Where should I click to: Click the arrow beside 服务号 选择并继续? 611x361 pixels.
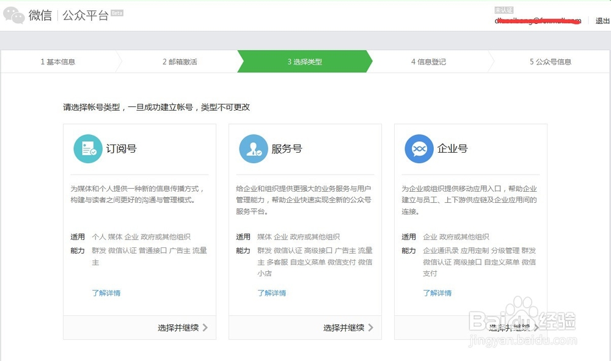click(x=371, y=327)
